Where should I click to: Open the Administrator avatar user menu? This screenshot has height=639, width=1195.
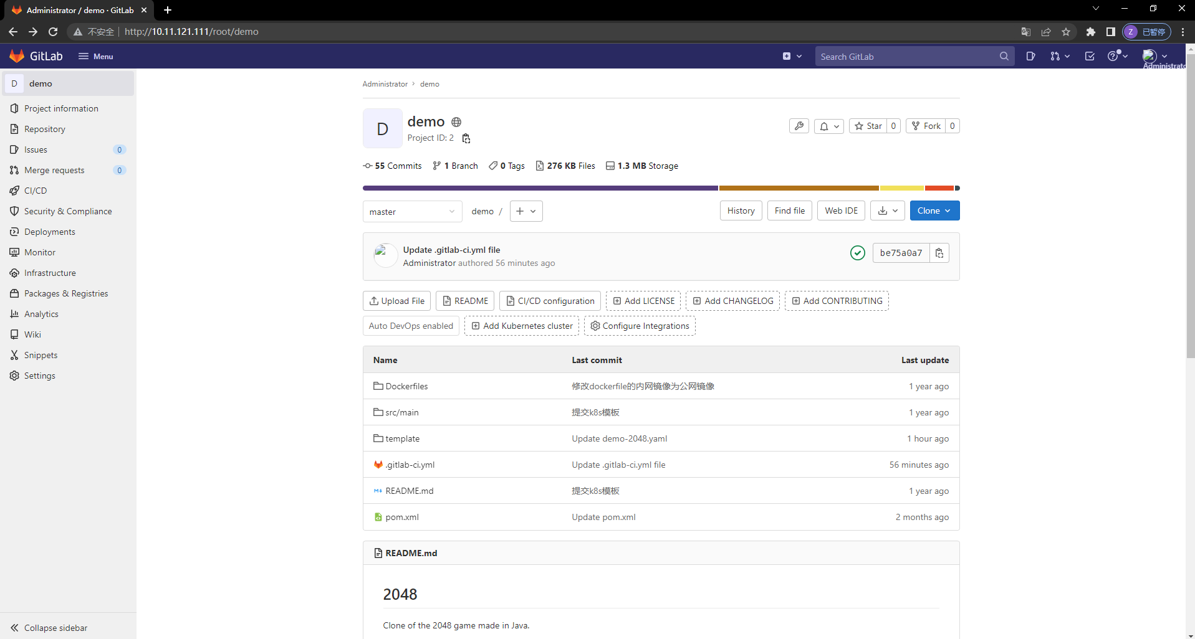[1155, 56]
